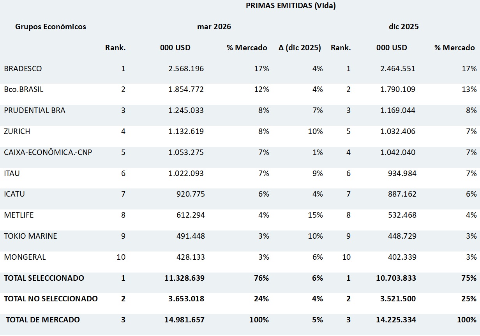
Task: Click CAIXA-ECONÔMICA.-CNP row label
Action: 48,152
